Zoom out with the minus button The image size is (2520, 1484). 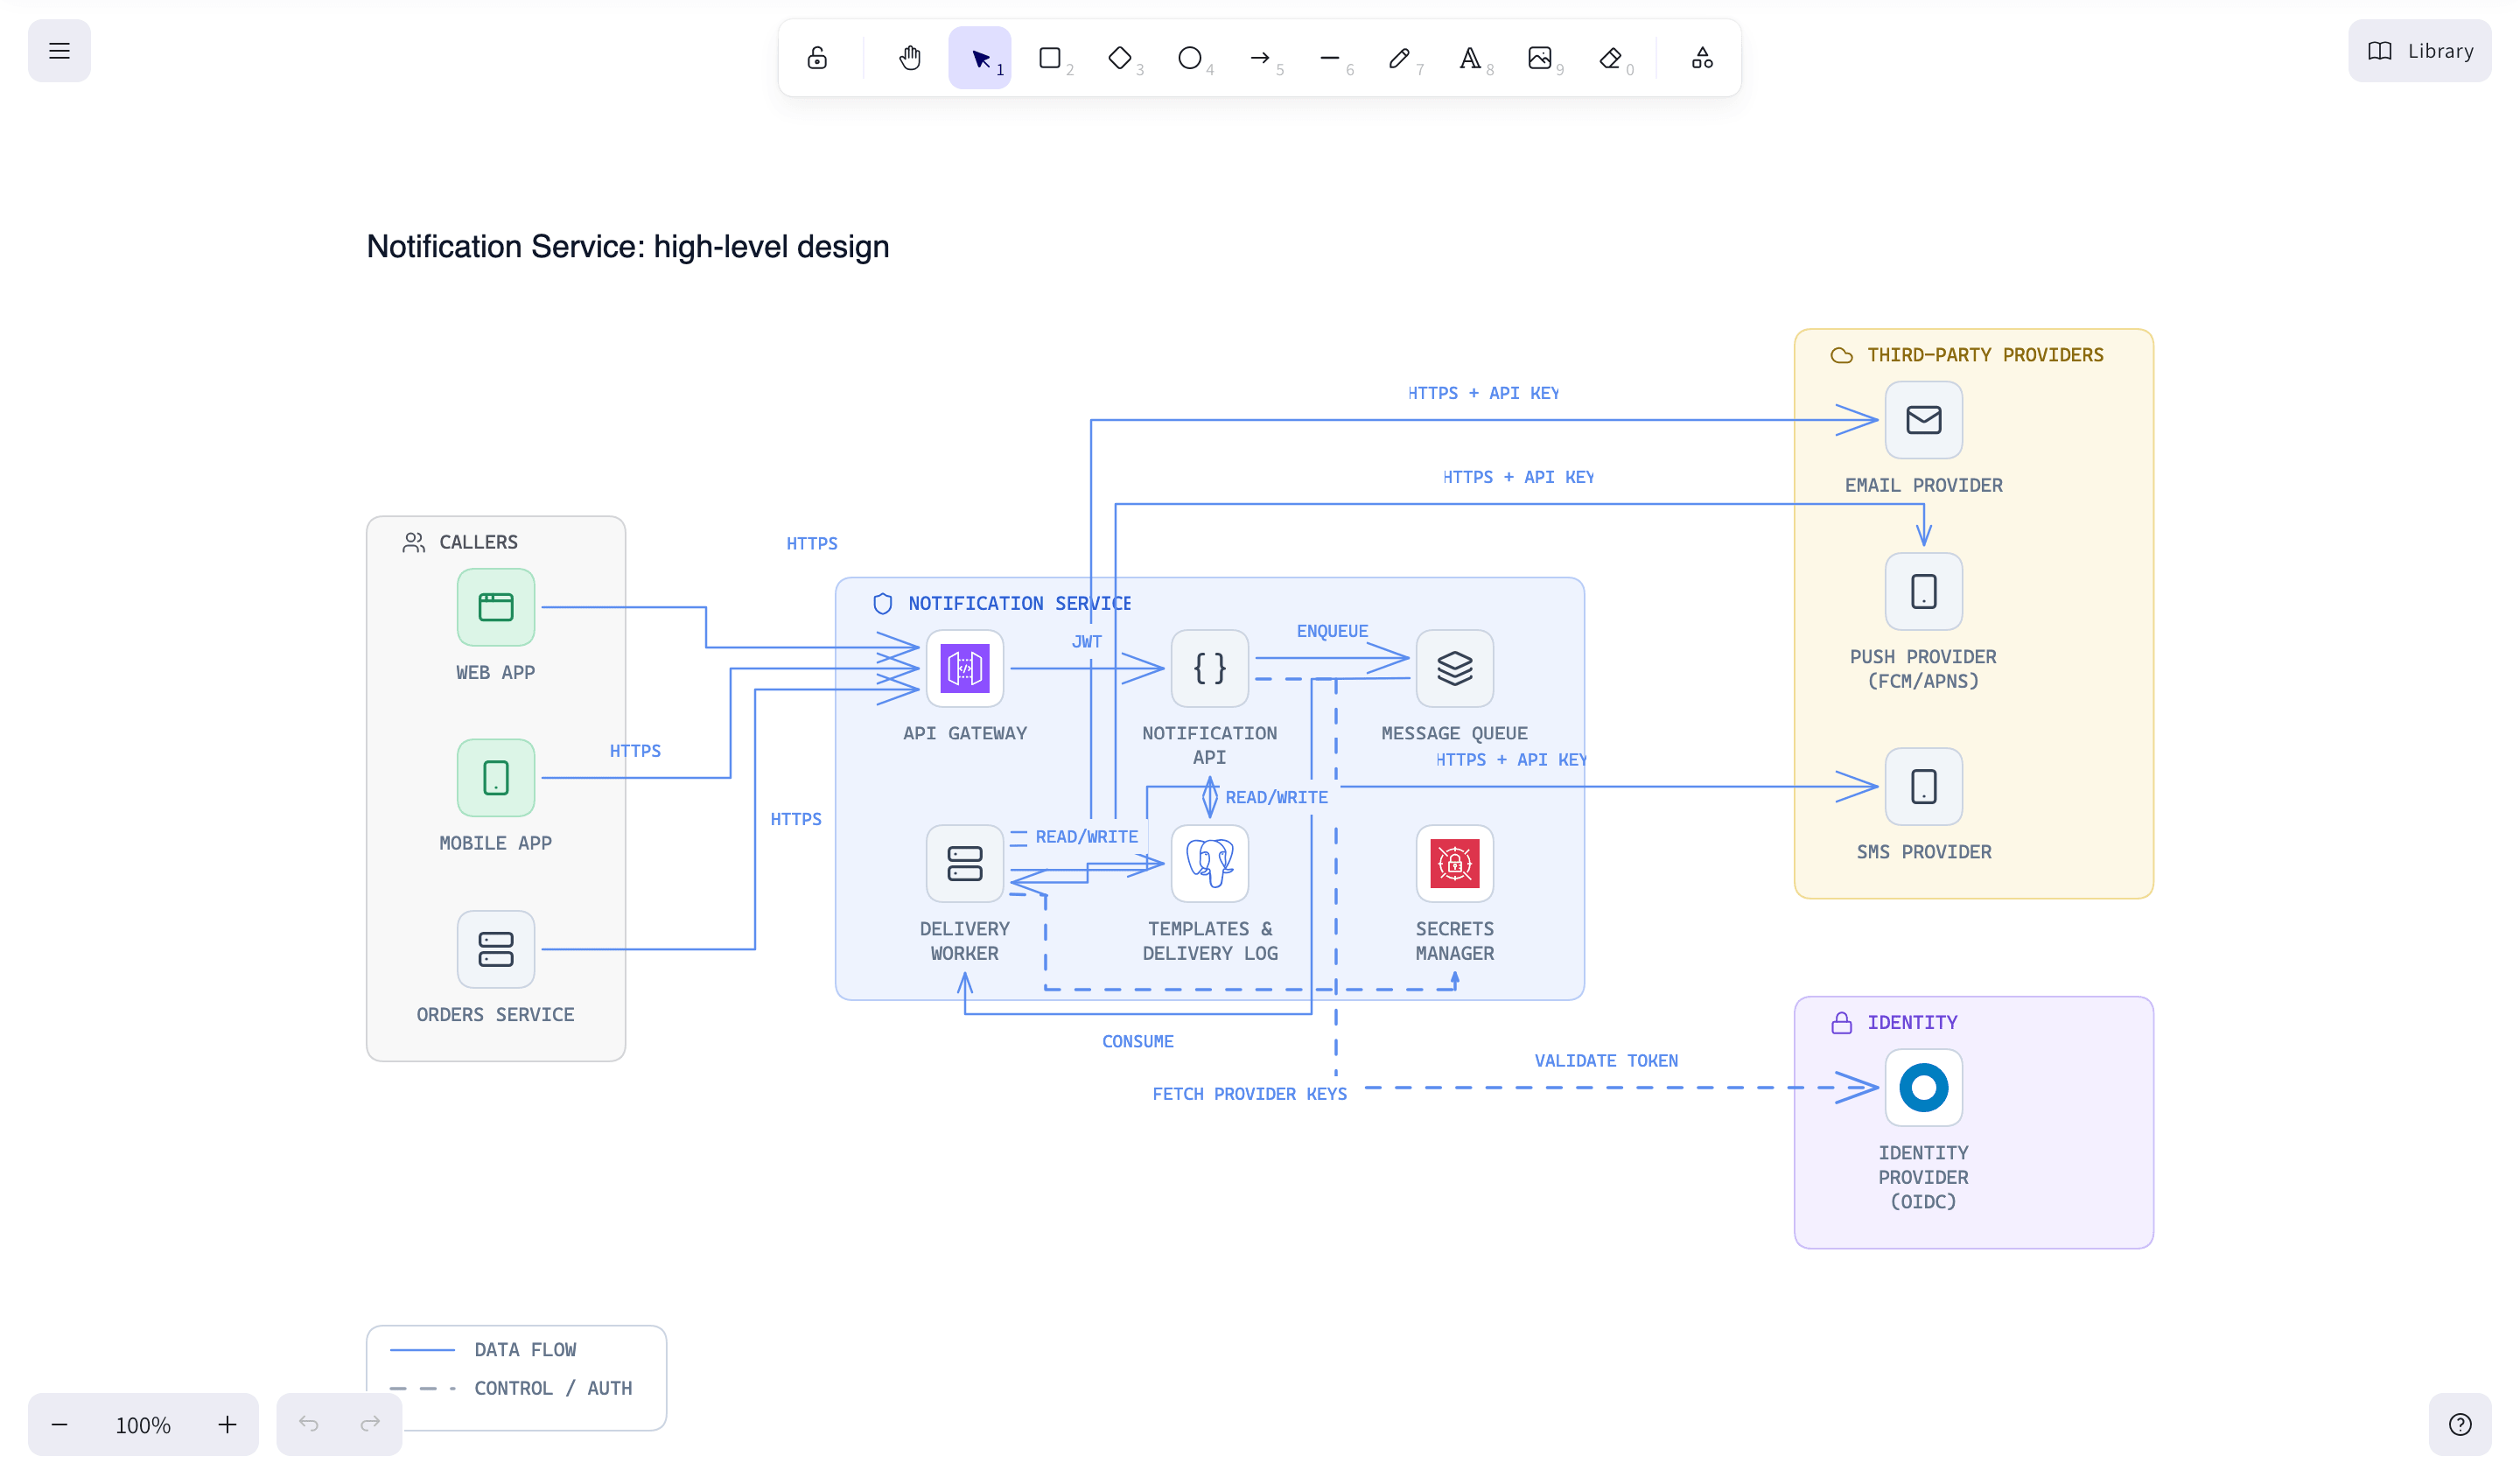coord(59,1425)
